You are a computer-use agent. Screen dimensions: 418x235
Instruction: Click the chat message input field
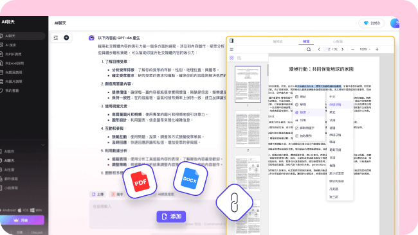(x=158, y=214)
